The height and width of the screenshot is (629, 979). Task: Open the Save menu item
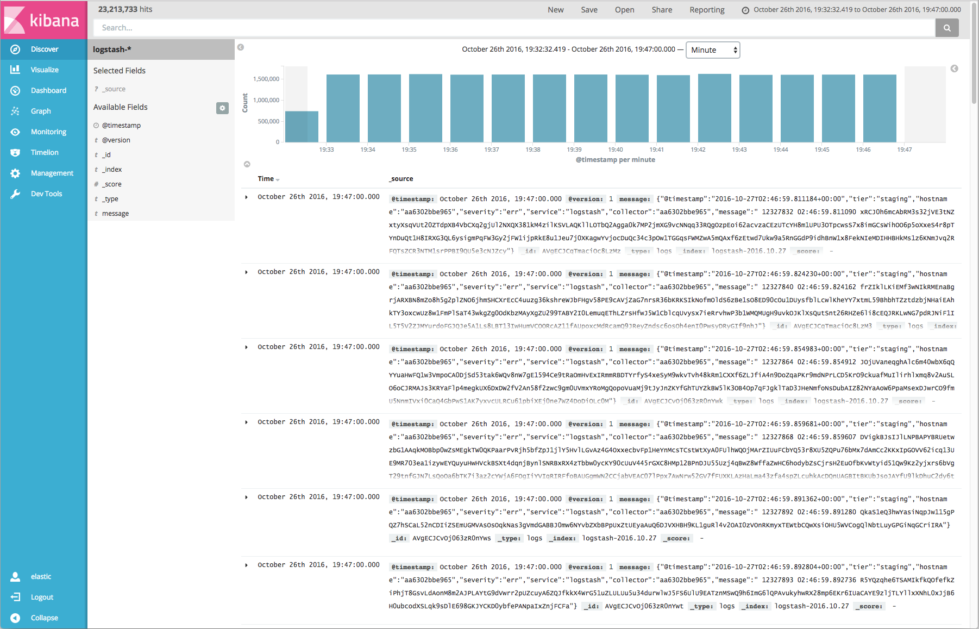589,10
